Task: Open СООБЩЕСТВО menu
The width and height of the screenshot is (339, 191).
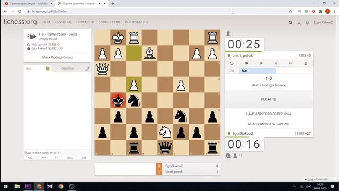Action: (x=109, y=22)
